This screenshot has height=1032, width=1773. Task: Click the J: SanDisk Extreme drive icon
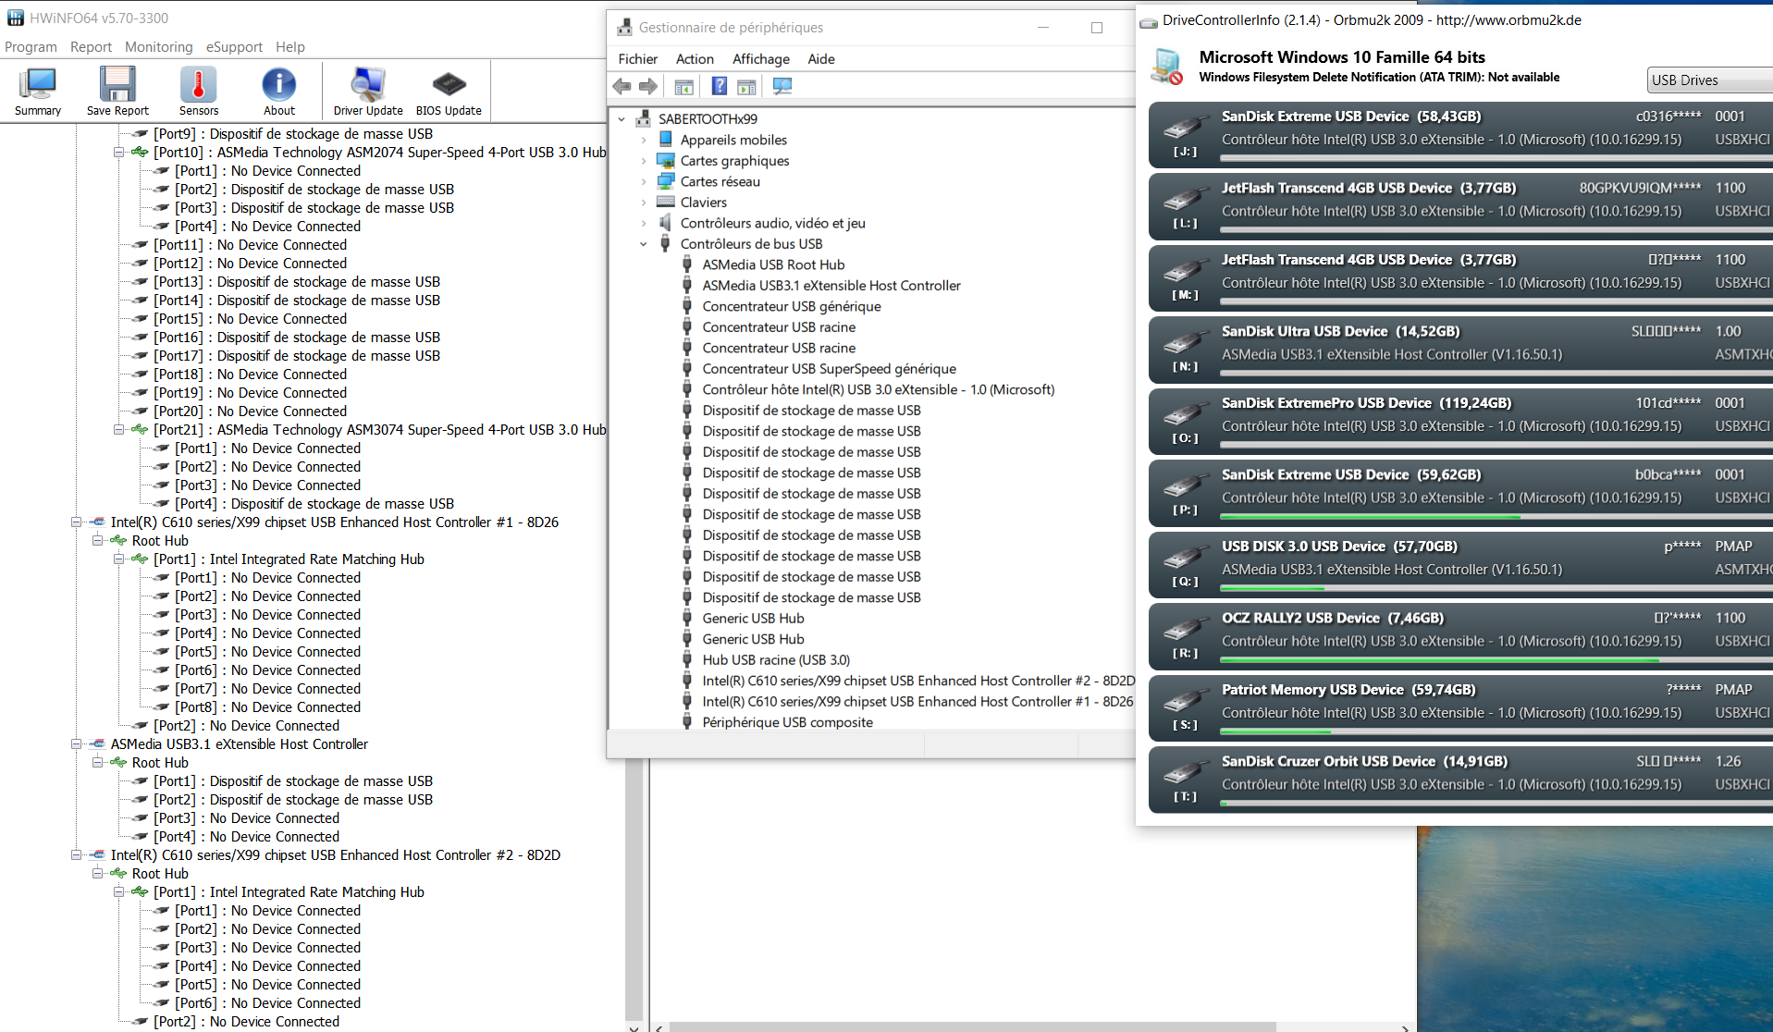(x=1185, y=128)
